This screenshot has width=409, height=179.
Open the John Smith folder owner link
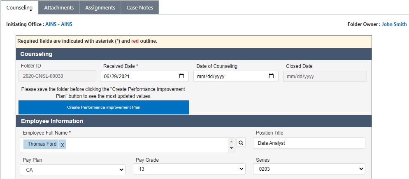coord(394,24)
